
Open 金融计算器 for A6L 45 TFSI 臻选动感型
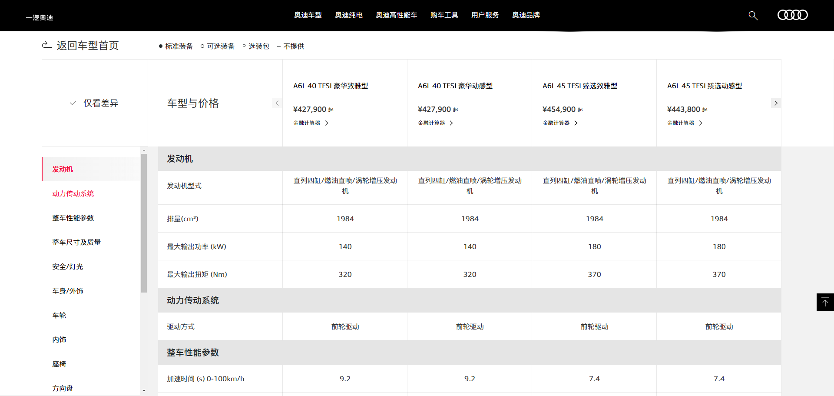[x=685, y=123]
